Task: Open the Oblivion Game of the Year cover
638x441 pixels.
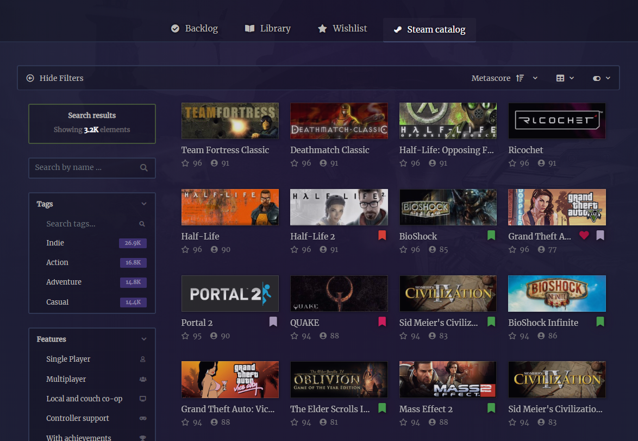Action: click(339, 380)
